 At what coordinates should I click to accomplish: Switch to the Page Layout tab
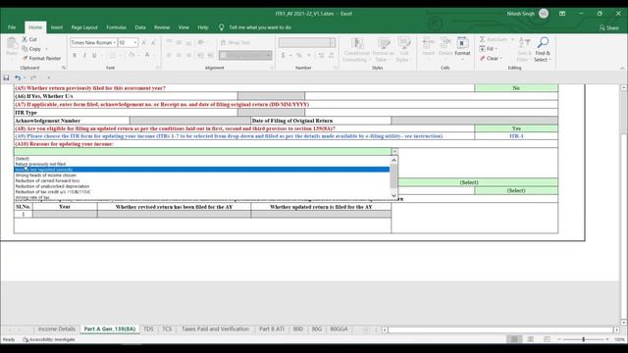coord(84,27)
